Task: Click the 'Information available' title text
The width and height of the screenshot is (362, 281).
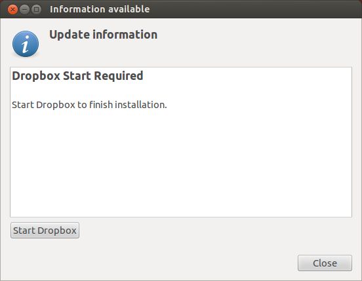Action: click(x=100, y=9)
